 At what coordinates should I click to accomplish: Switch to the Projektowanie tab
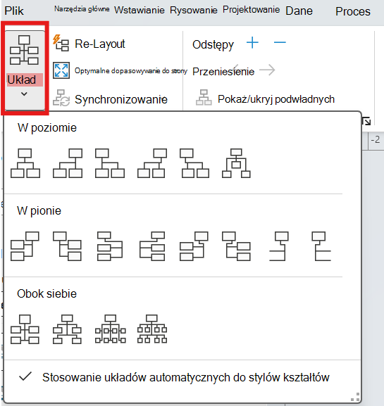pyautogui.click(x=252, y=10)
